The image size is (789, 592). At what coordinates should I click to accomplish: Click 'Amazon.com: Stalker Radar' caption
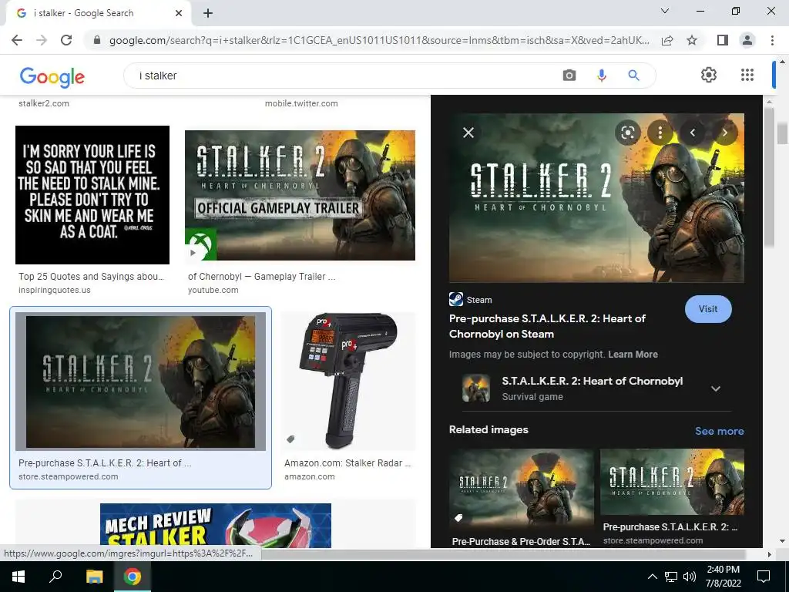tap(347, 463)
